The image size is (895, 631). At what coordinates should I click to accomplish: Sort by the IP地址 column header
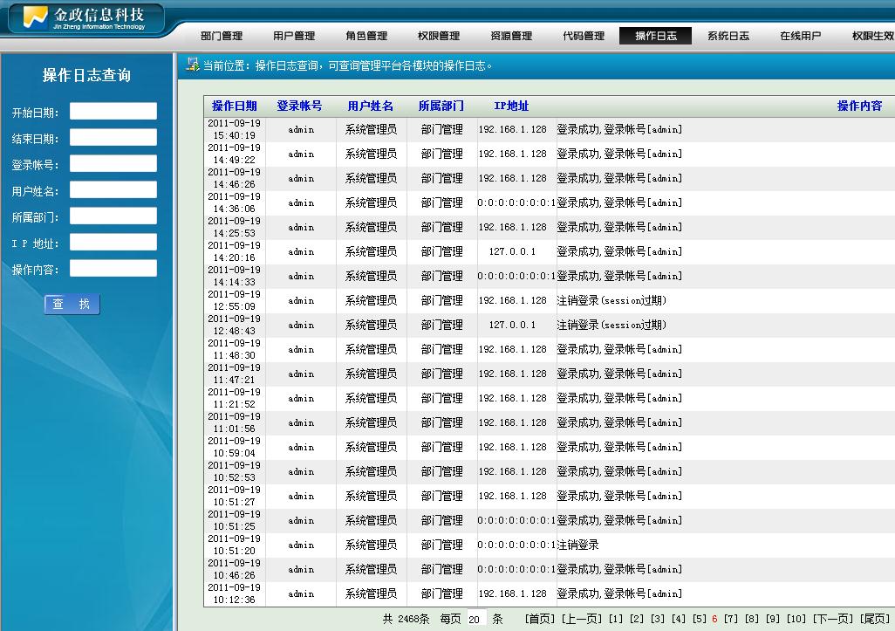click(x=511, y=106)
